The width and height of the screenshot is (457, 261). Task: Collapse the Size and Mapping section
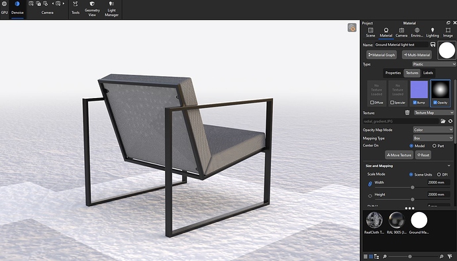(449, 166)
